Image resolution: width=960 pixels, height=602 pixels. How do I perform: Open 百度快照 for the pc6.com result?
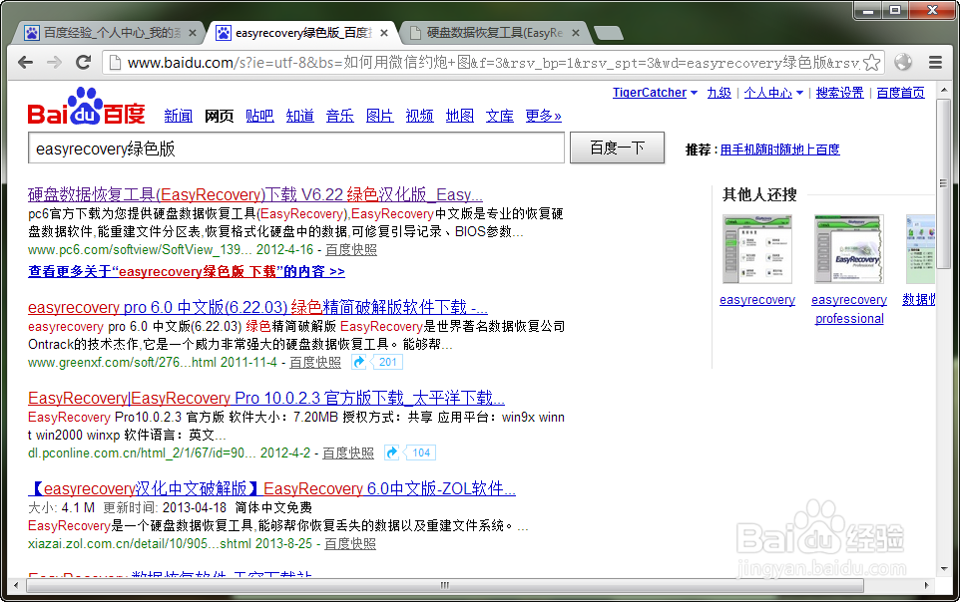(351, 249)
